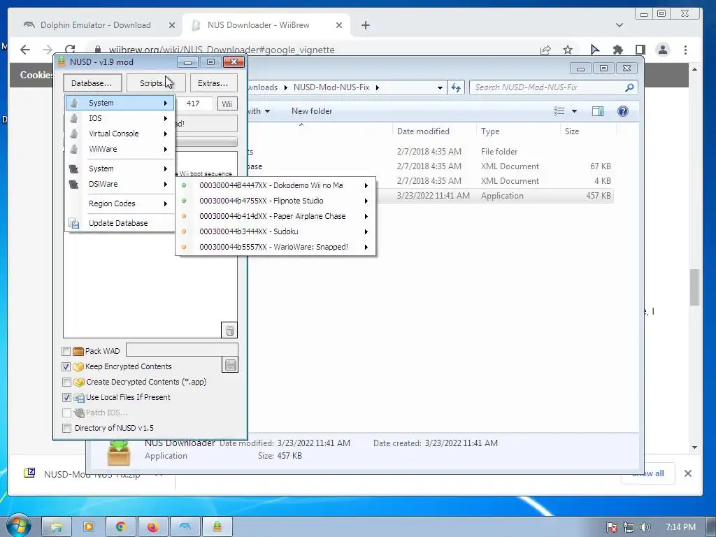This screenshot has width=716, height=537.
Task: Select the lower DSi System menu entry
Action: pyautogui.click(x=120, y=169)
